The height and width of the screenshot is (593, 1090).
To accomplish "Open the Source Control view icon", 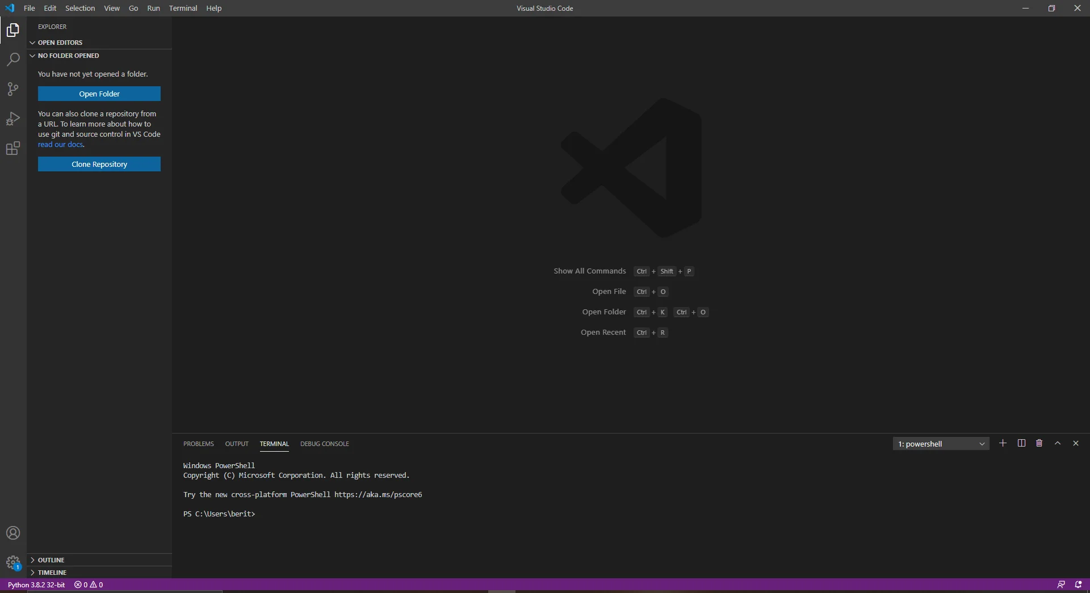I will click(13, 89).
